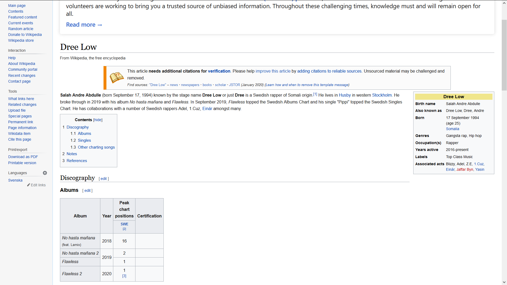Open Einár link in intro paragraph
This screenshot has width=507, height=285.
[x=207, y=109]
